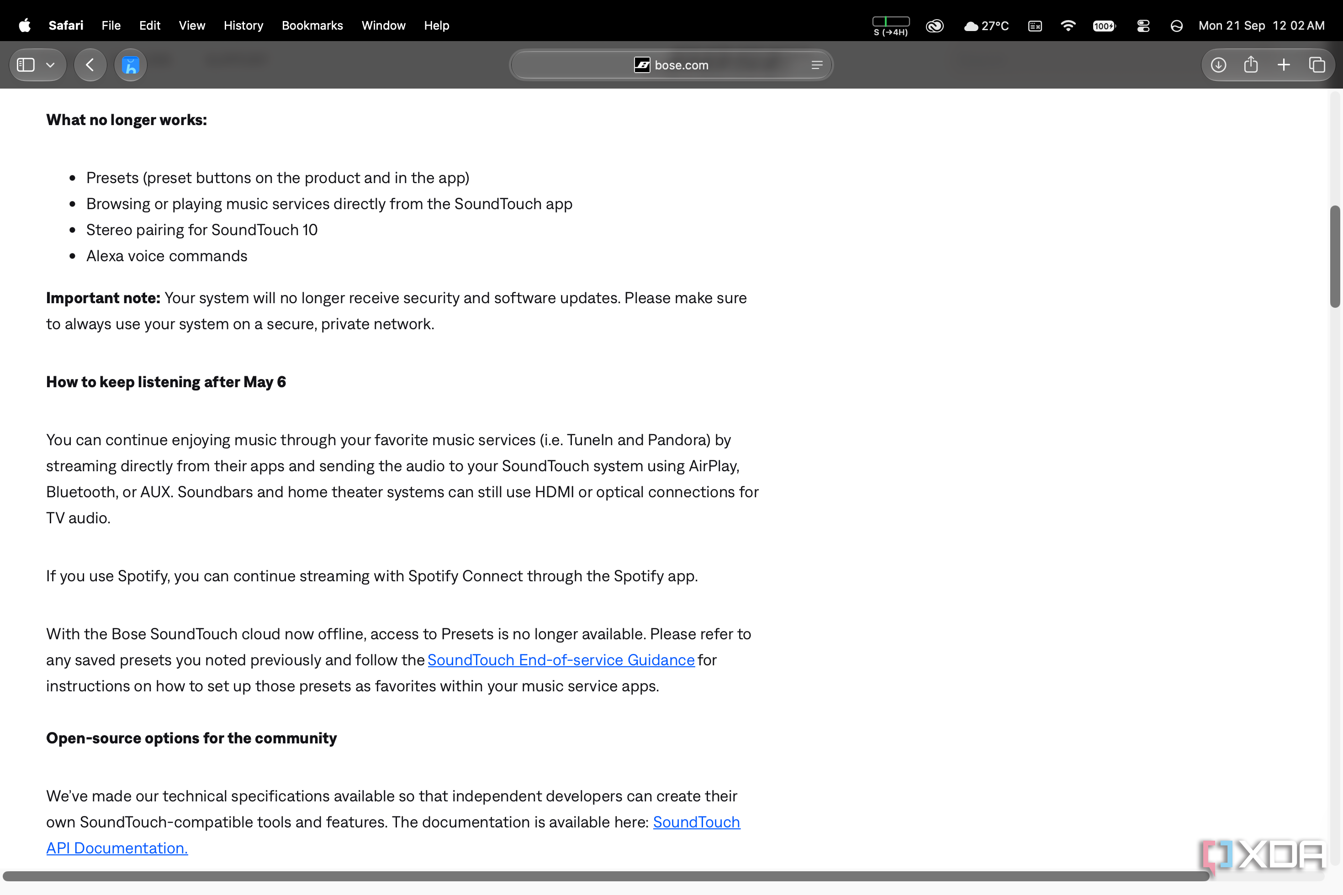1343x895 pixels.
Task: Click the "Stereo pairing for SoundTouch 10" bullet
Action: click(201, 229)
